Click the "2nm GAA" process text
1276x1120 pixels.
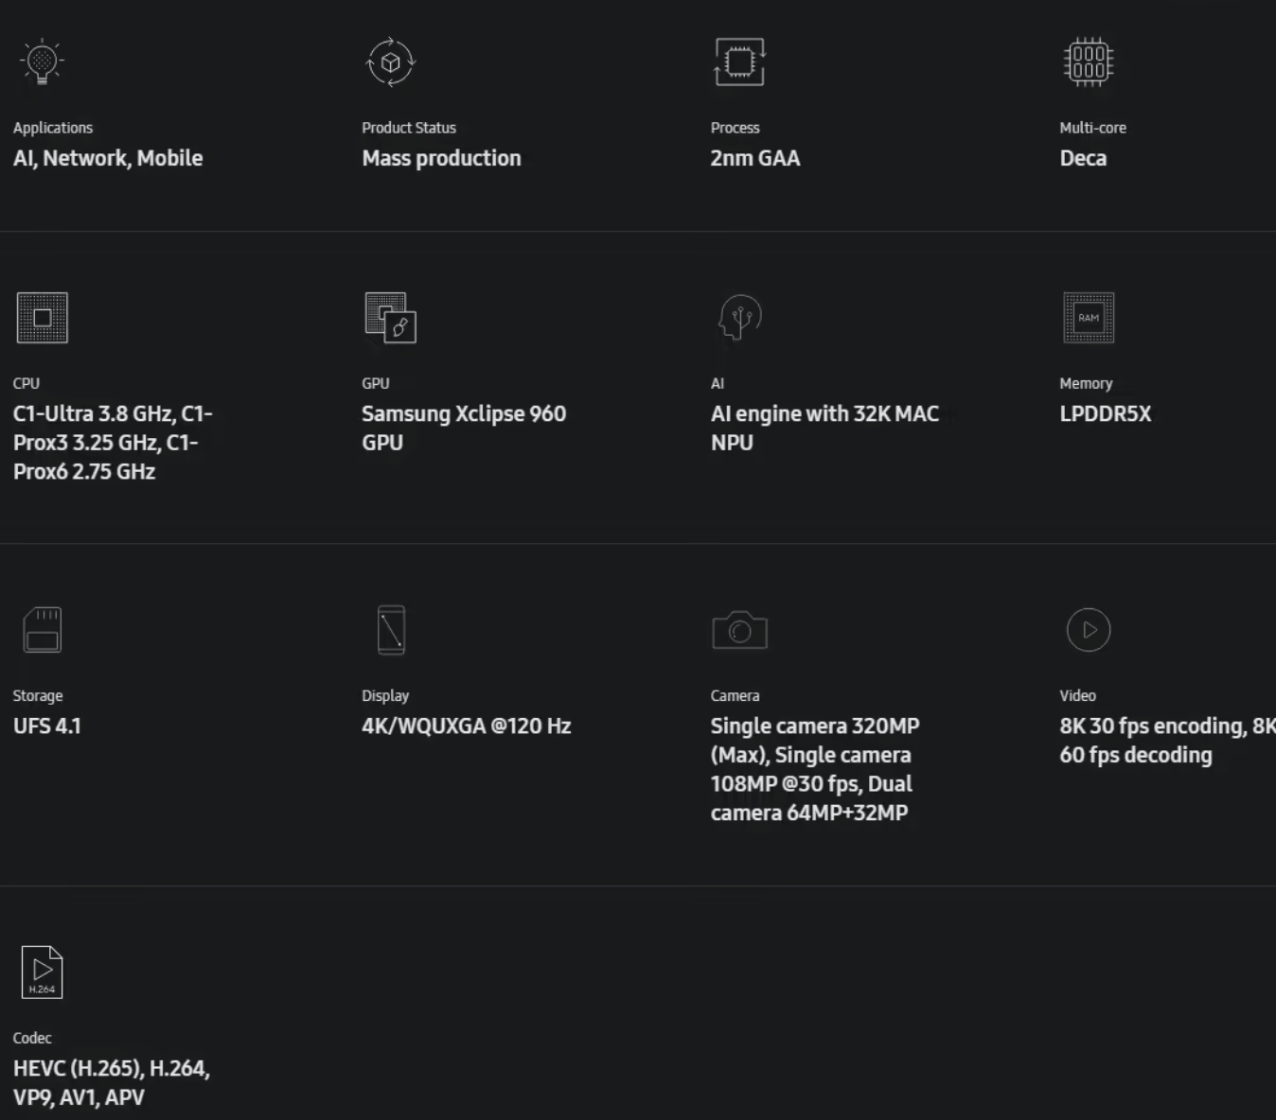click(x=755, y=158)
